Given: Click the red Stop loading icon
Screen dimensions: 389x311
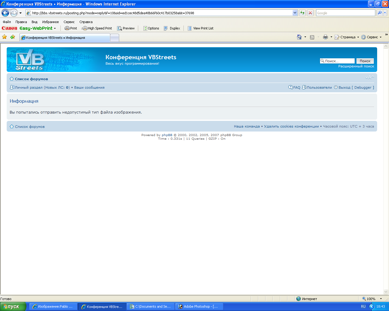Looking at the screenshot, I should pos(310,13).
